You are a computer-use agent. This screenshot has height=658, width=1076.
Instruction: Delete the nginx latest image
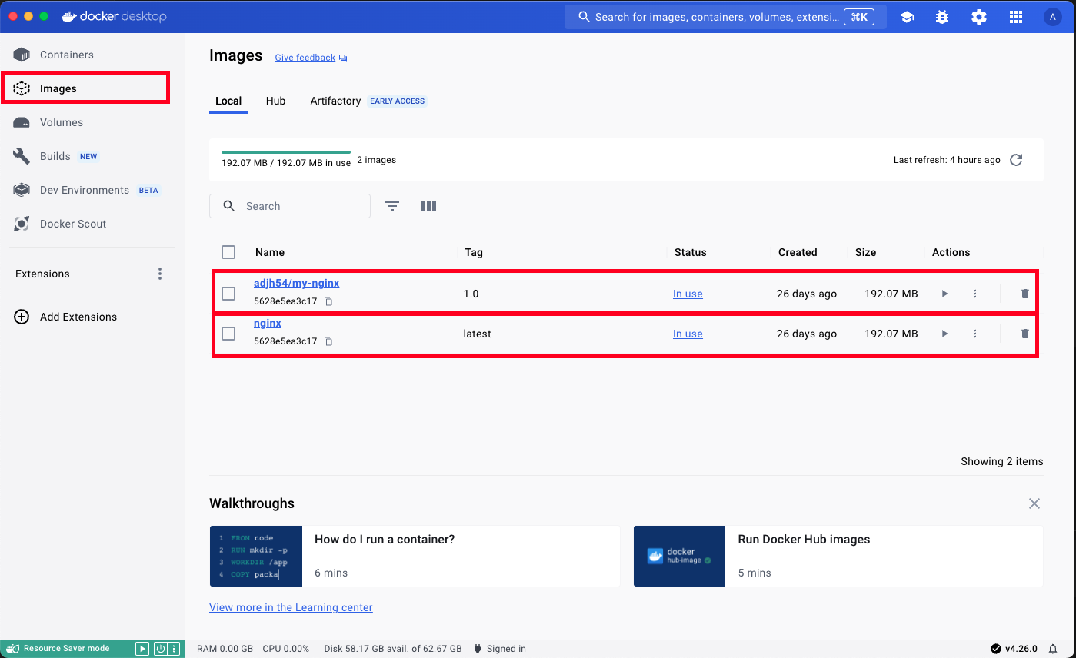pyautogui.click(x=1024, y=334)
